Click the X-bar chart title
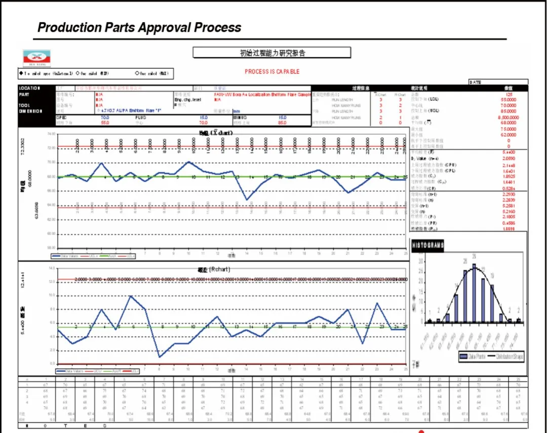 point(216,133)
